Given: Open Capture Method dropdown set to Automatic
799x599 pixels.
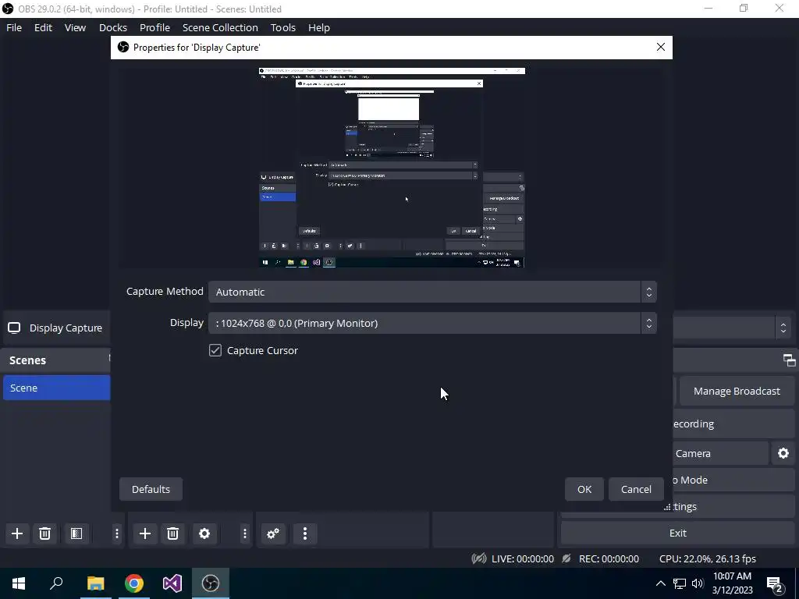Looking at the screenshot, I should pos(432,292).
